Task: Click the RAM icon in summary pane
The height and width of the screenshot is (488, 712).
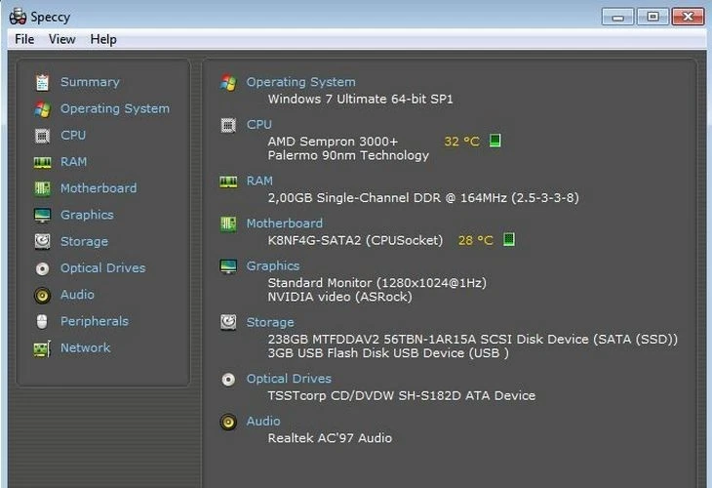Action: (228, 183)
